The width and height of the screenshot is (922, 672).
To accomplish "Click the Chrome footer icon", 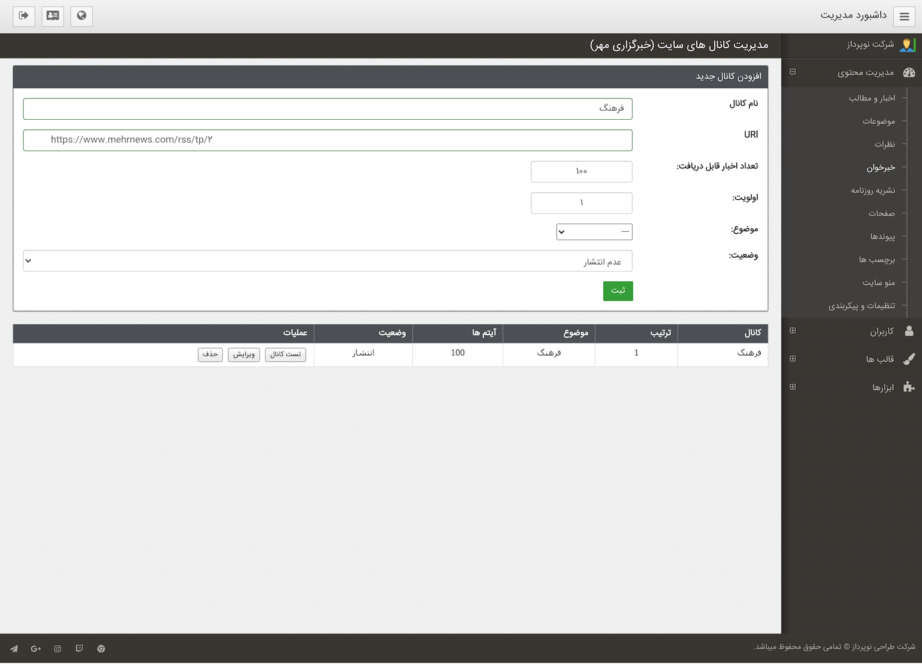I will click(101, 648).
